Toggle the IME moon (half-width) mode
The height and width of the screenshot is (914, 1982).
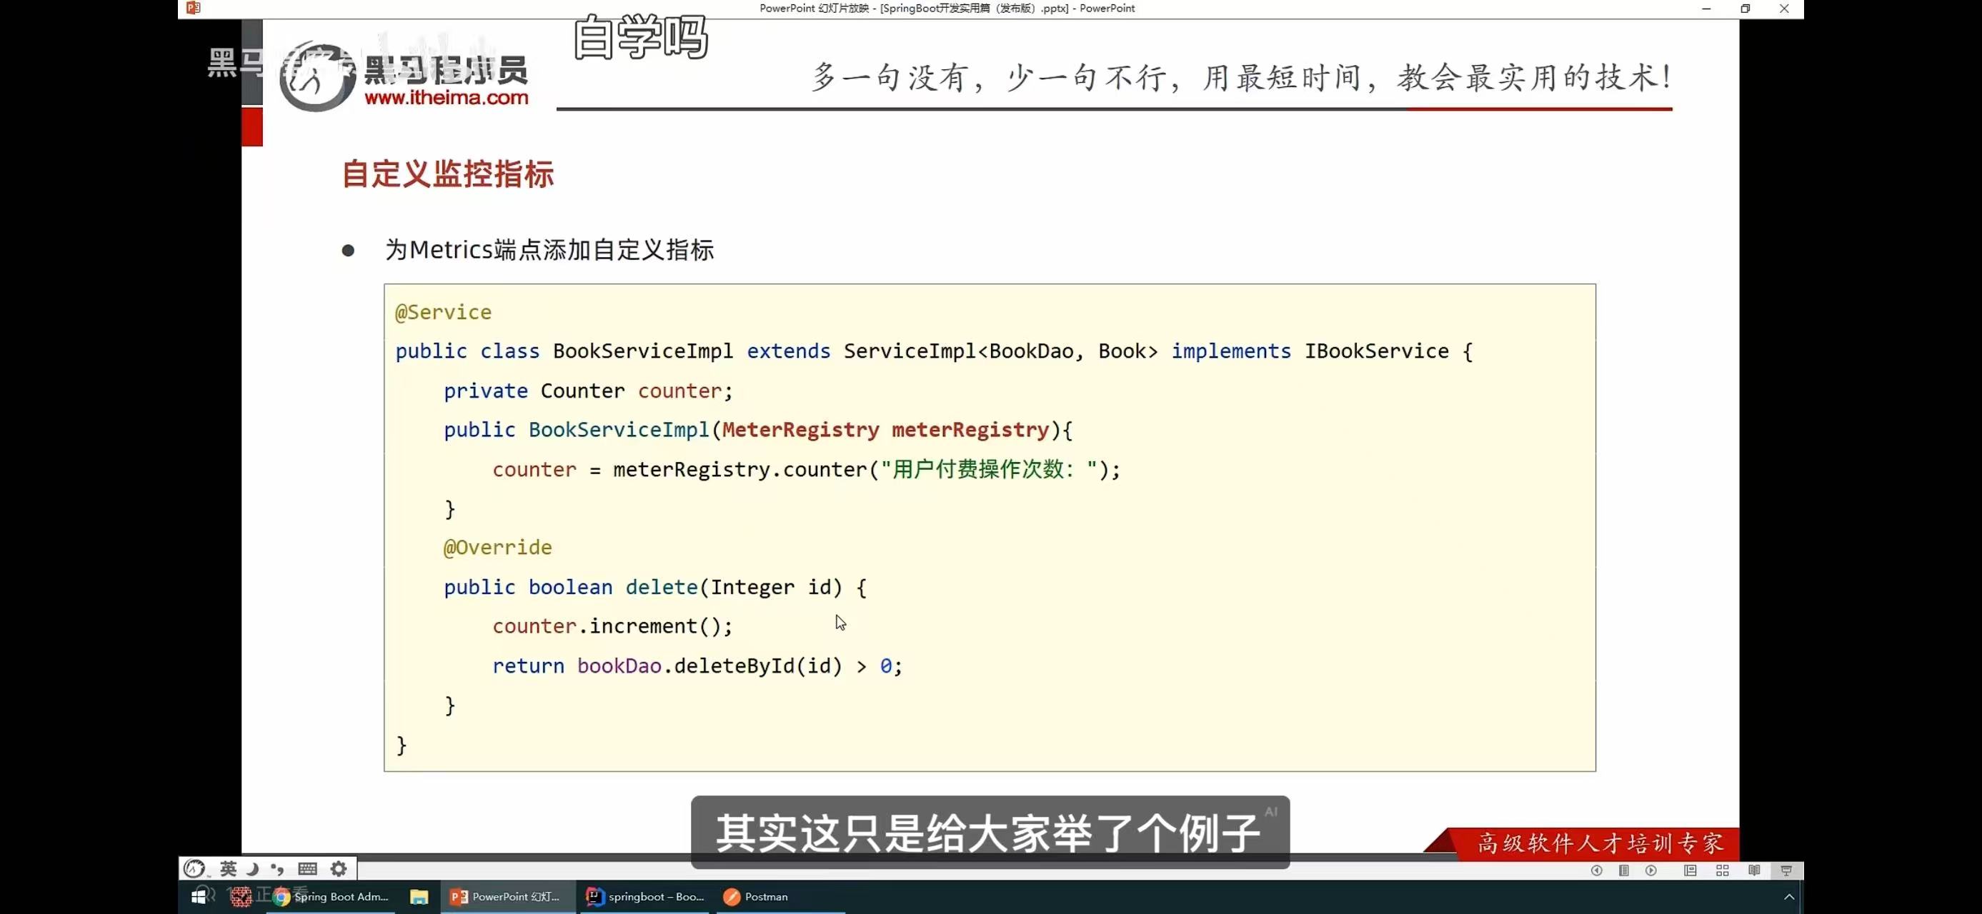[252, 868]
